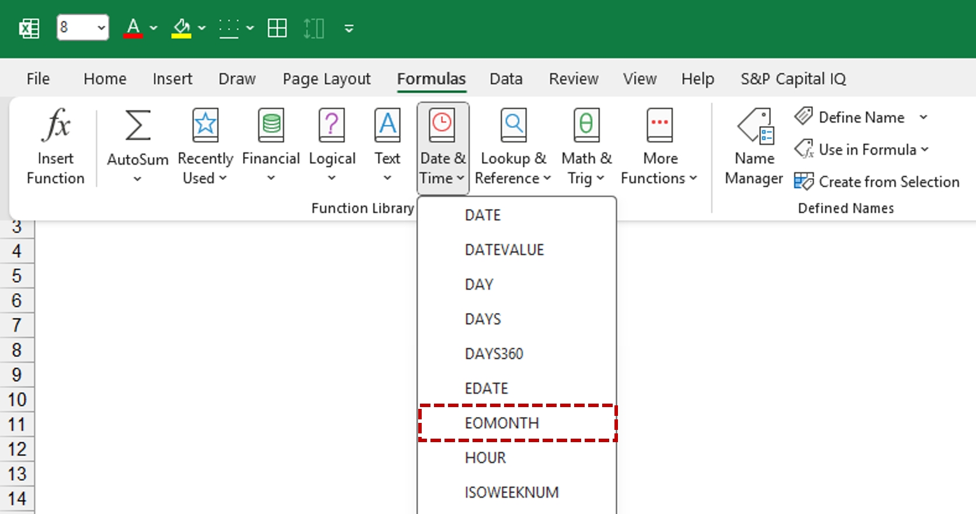Viewport: 976px width, 514px height.
Task: Click Create from Selection
Action: click(877, 182)
